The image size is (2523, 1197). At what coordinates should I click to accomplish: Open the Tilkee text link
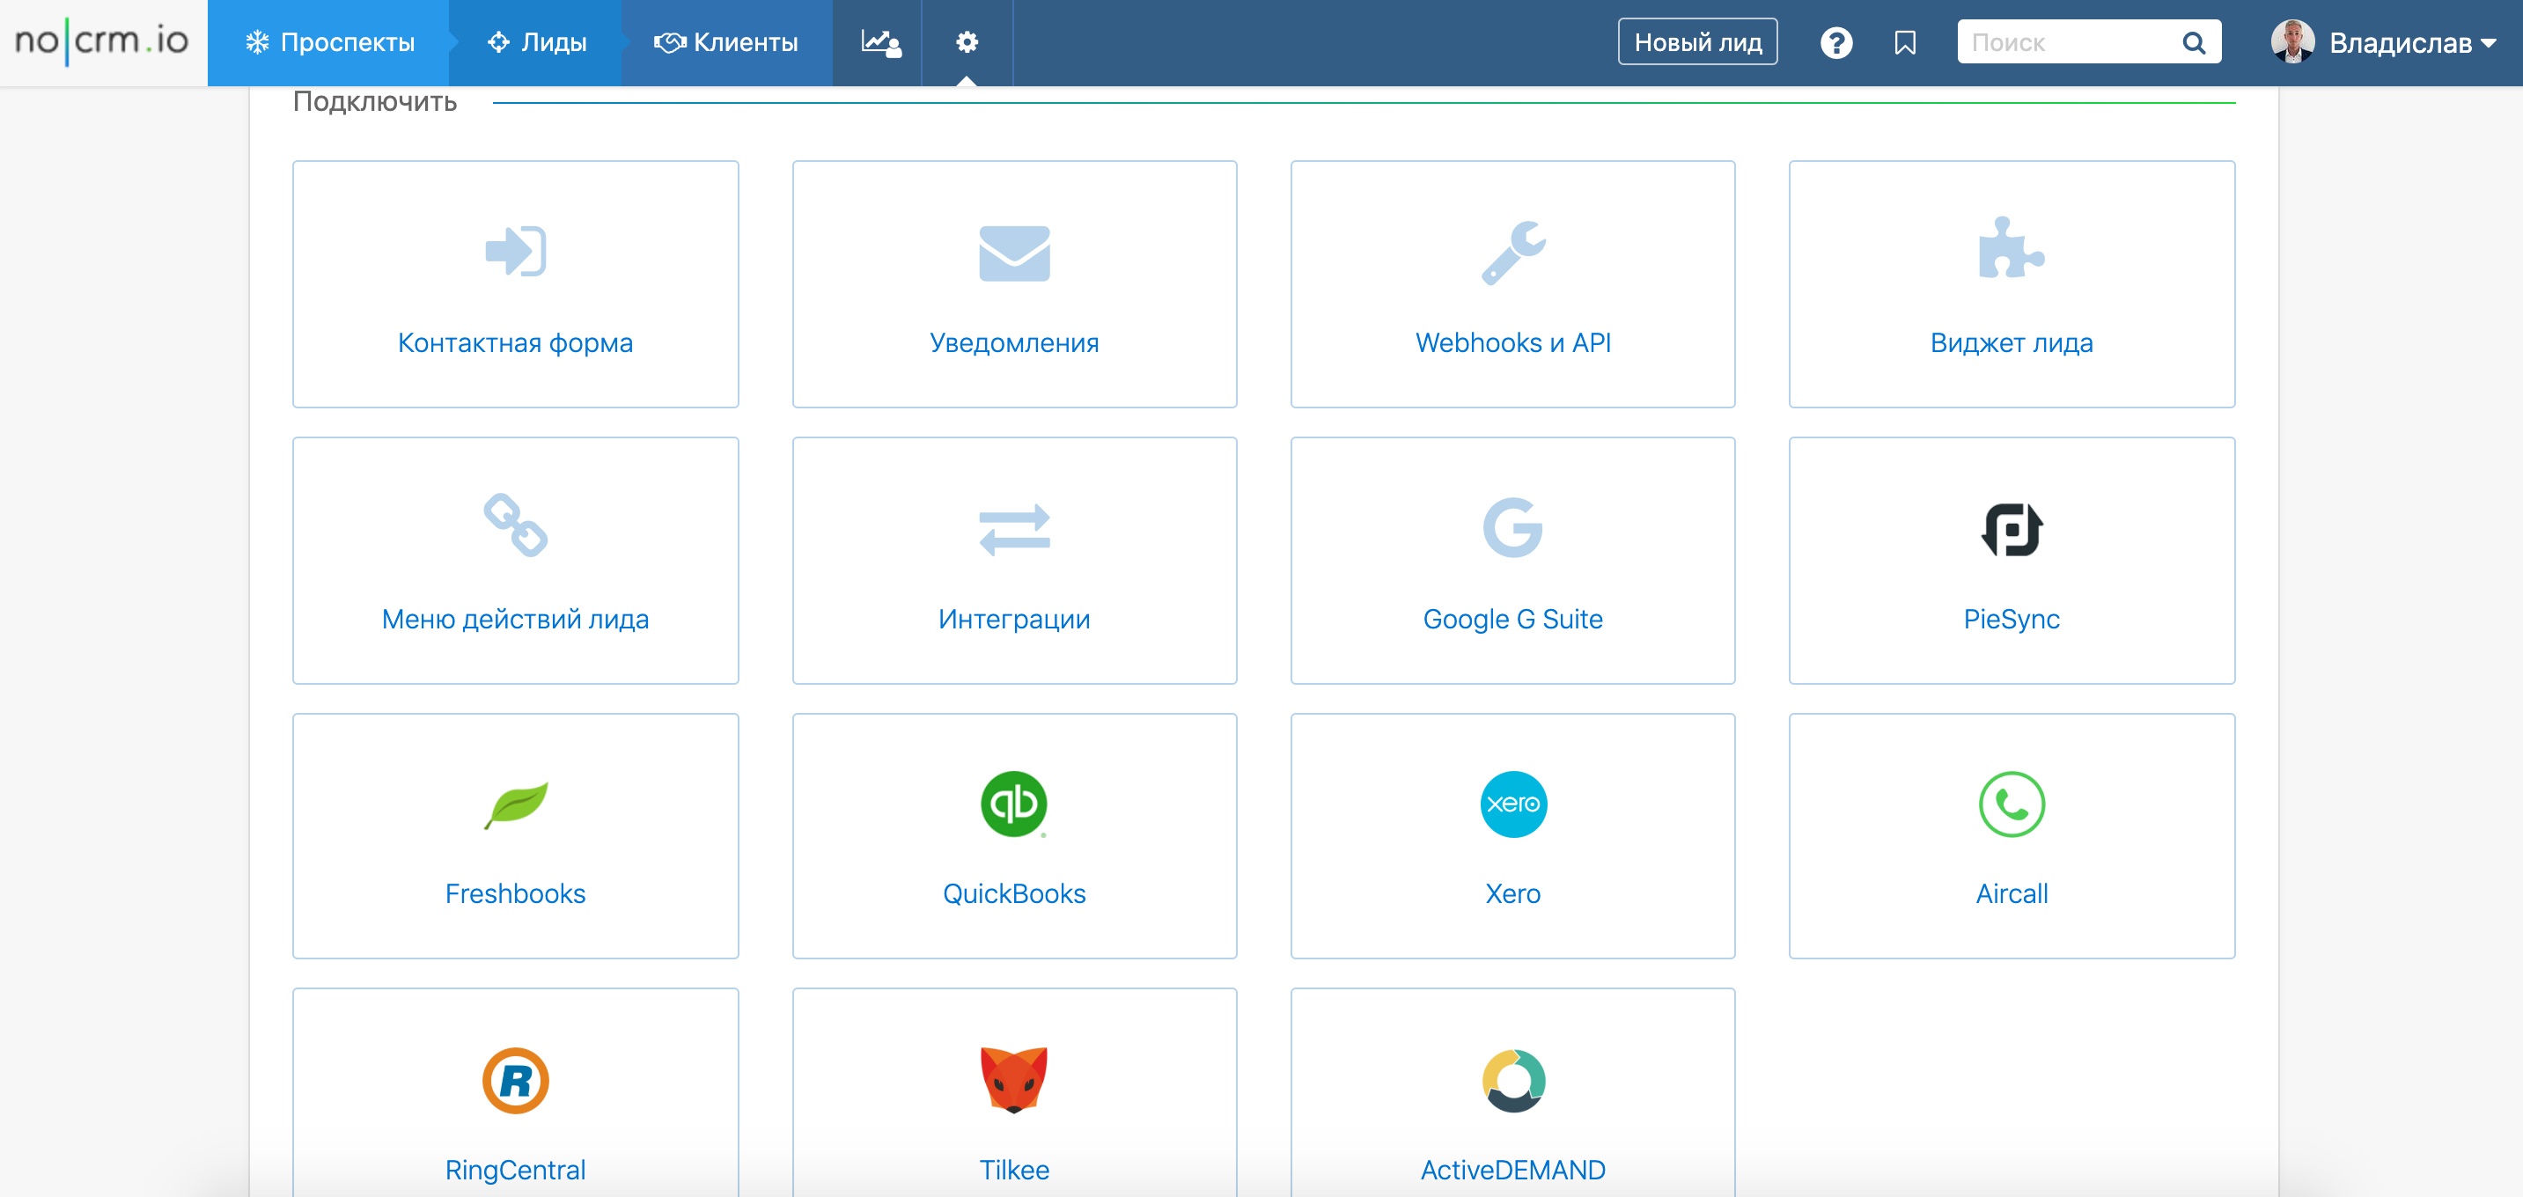point(1014,1170)
